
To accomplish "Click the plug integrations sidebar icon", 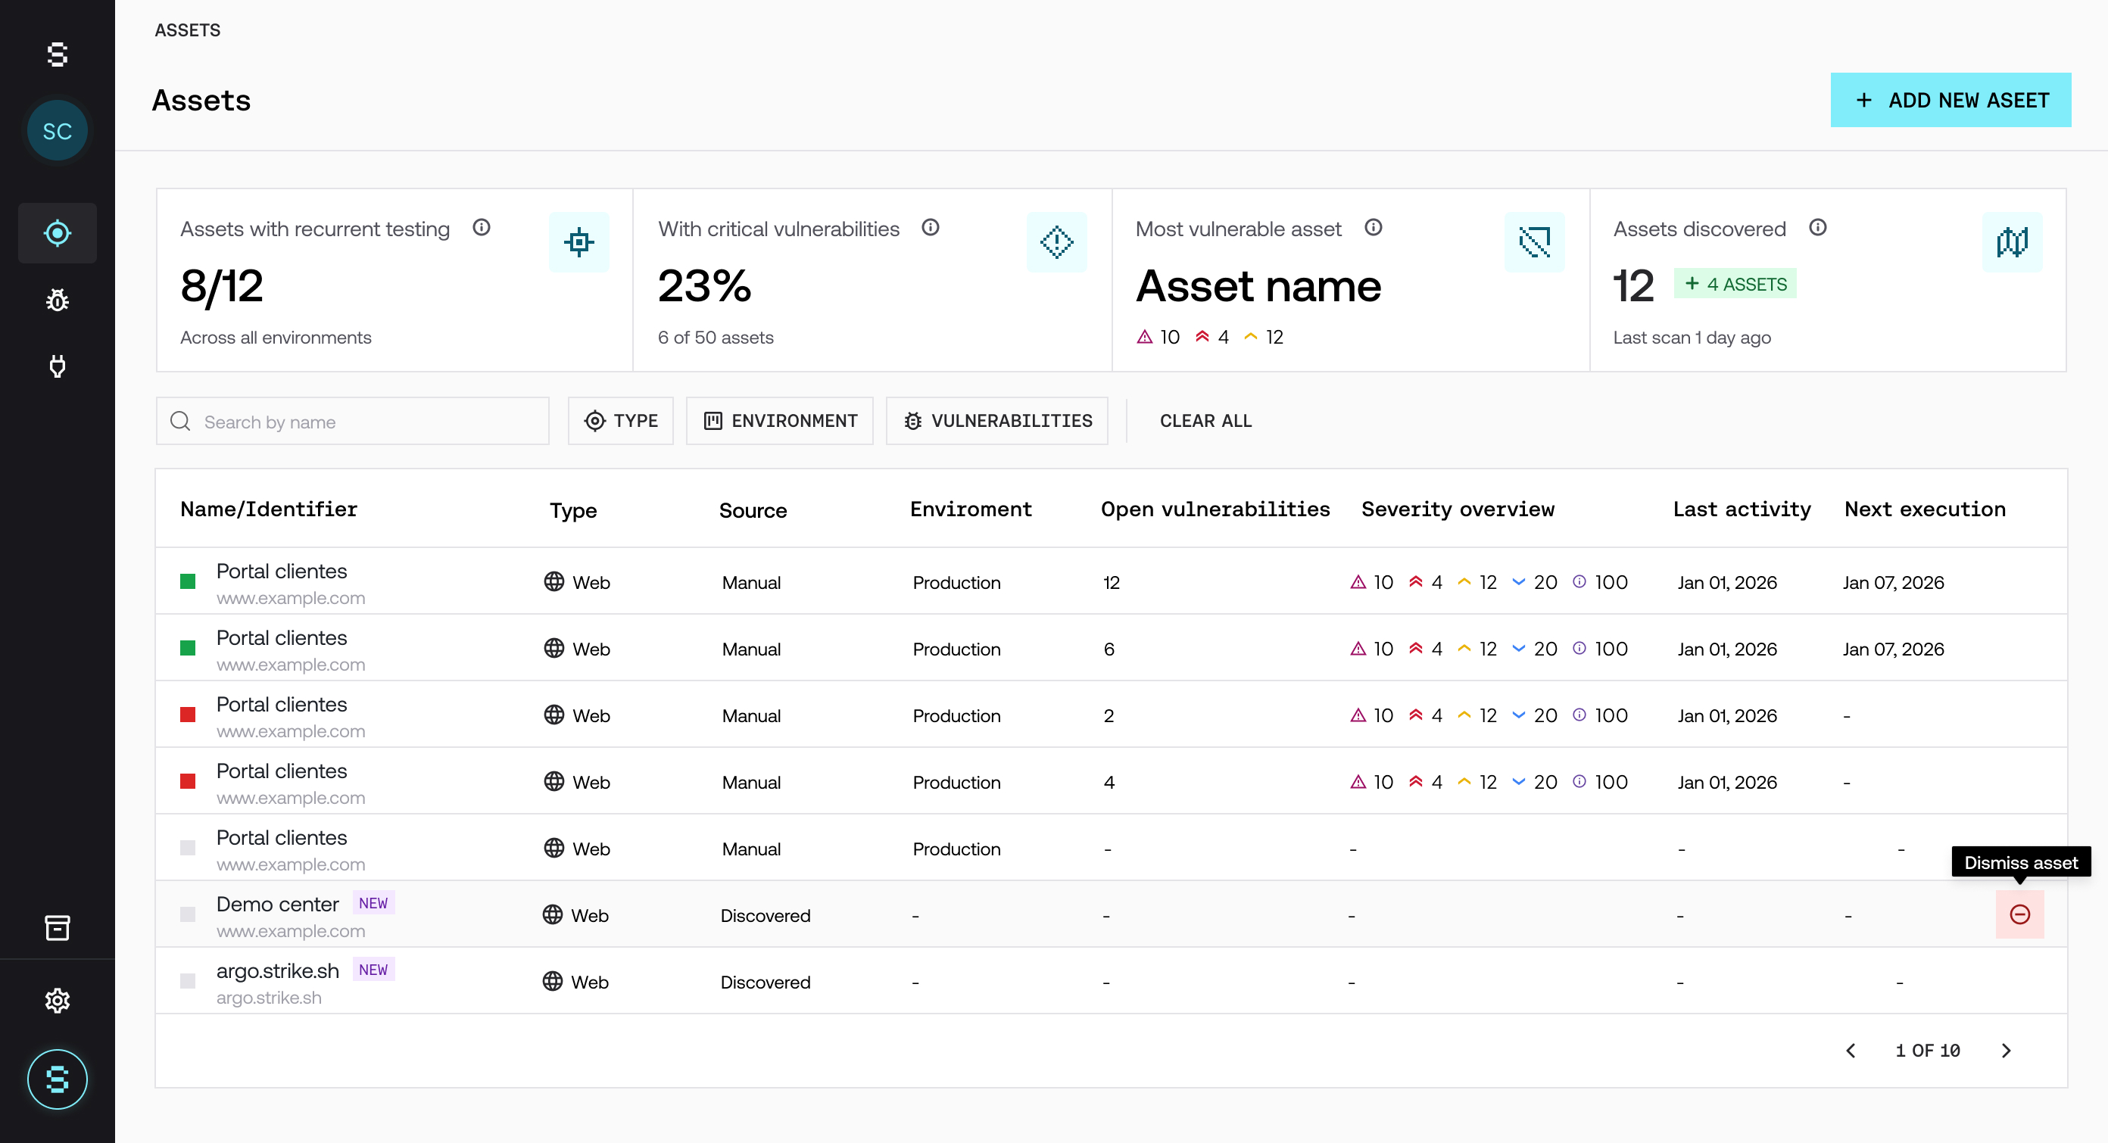I will [x=58, y=366].
